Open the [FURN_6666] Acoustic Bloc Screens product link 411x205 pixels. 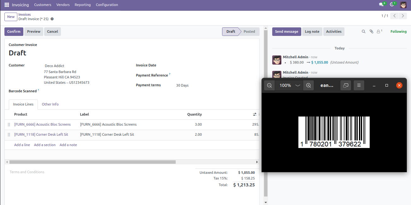[42, 124]
